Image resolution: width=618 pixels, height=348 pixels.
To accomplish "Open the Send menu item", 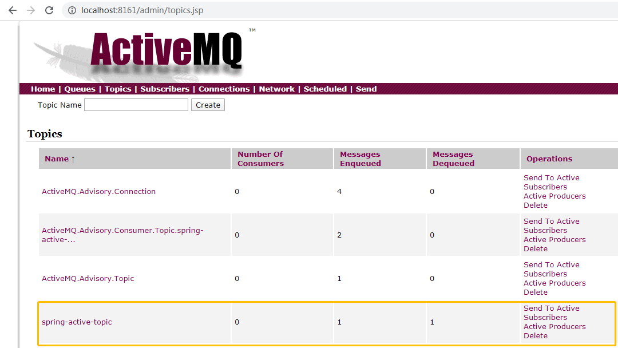I will tap(366, 89).
